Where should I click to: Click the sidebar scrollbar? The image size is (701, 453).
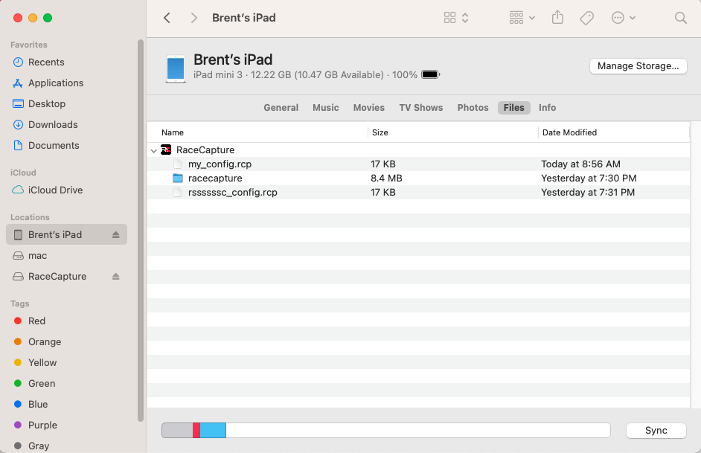[x=141, y=230]
